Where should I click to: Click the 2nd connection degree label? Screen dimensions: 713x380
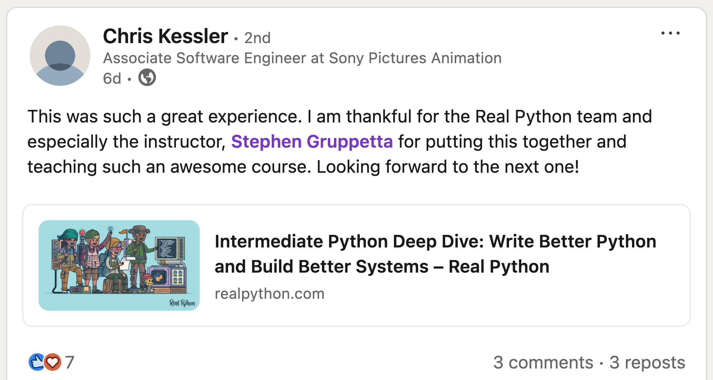(x=257, y=37)
